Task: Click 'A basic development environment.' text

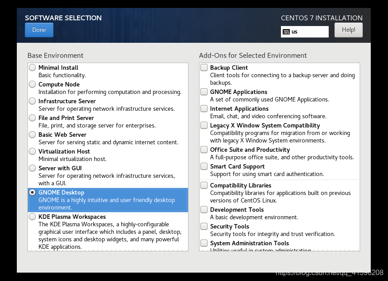Action: click(x=254, y=217)
